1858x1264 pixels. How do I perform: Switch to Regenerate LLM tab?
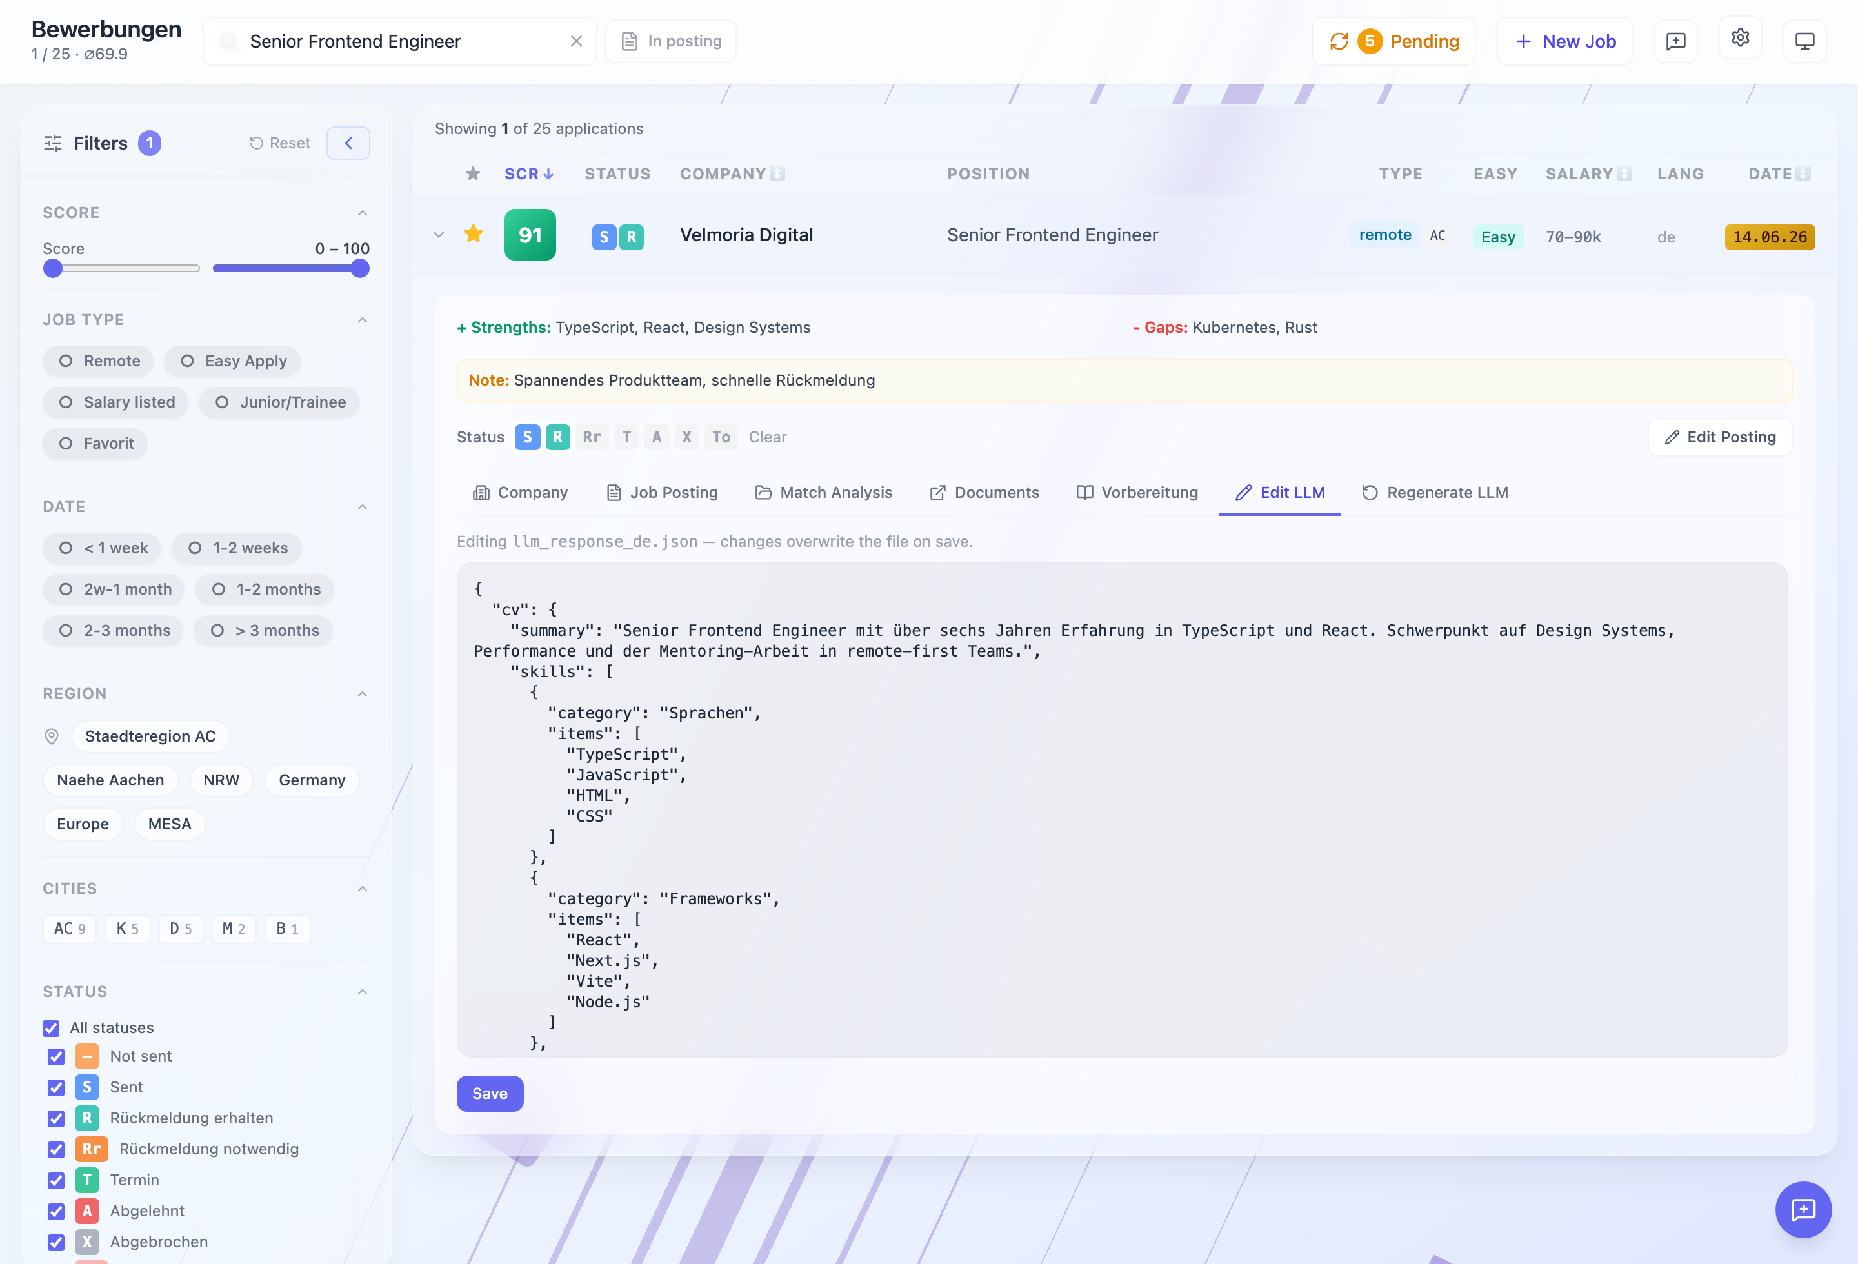1435,492
